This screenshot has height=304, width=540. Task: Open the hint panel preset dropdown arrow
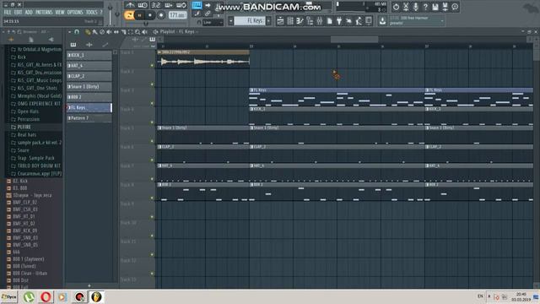click(442, 20)
